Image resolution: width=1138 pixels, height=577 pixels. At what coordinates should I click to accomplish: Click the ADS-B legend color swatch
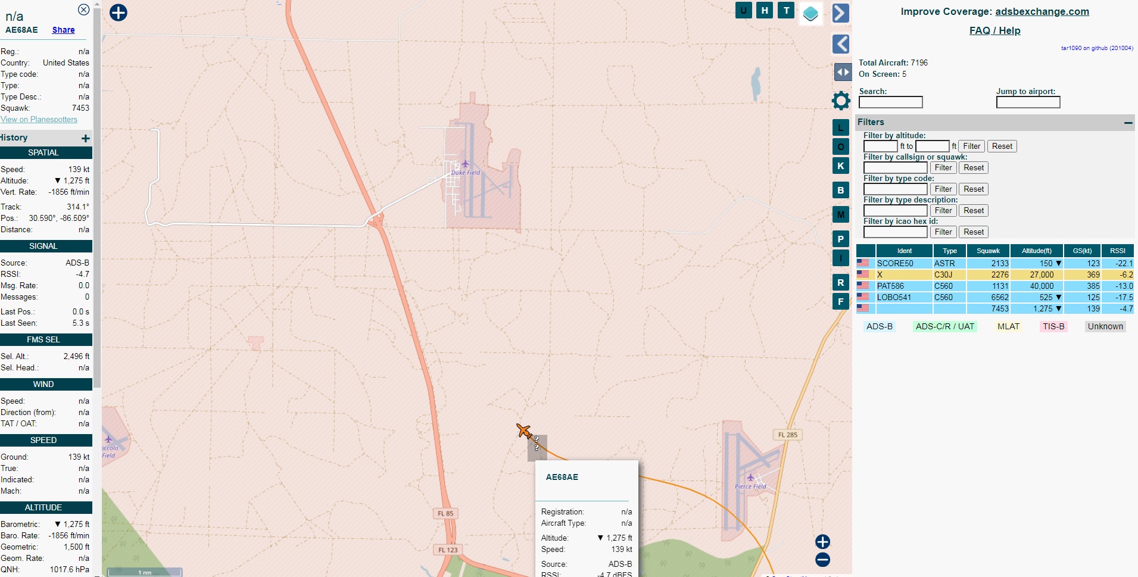(880, 326)
